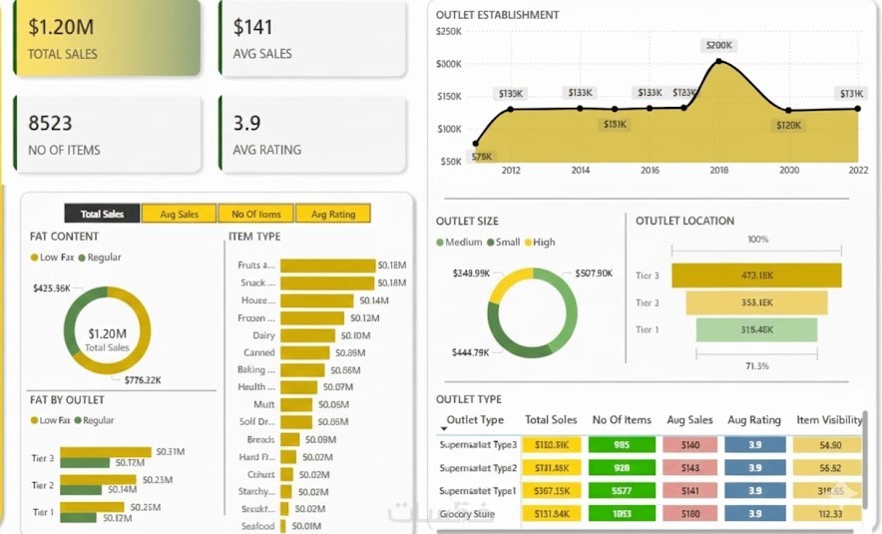This screenshot has width=882, height=534.
Task: Select the Canned item type bar
Action: pyautogui.click(x=305, y=352)
